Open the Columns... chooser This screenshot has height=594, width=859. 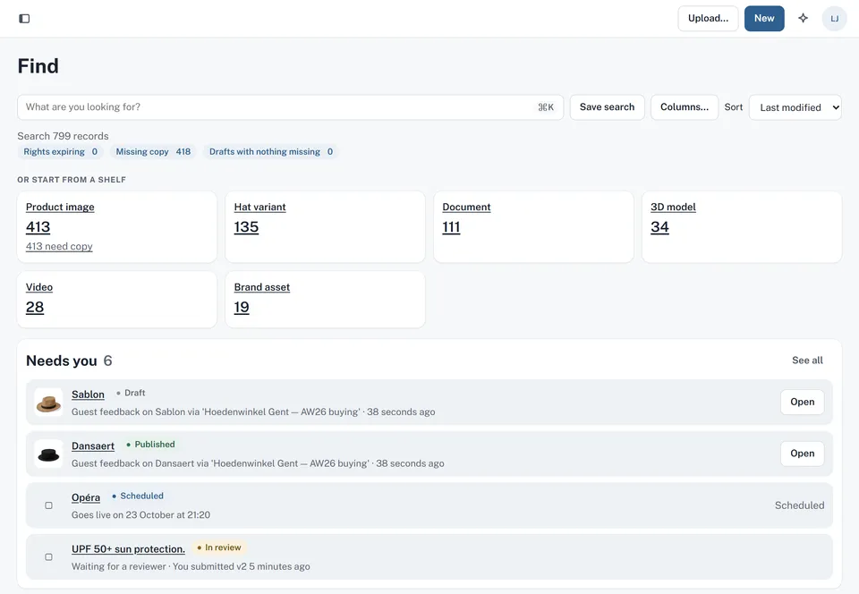[685, 106]
